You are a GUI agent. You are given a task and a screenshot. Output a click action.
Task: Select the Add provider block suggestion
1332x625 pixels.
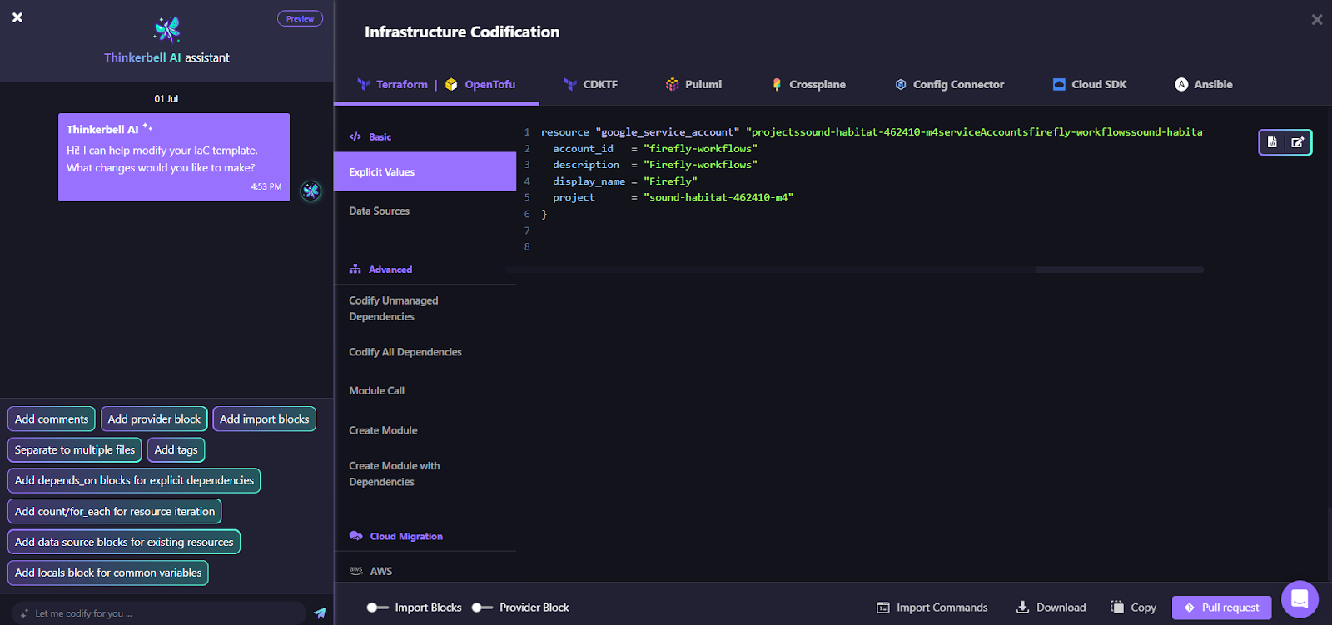click(x=154, y=419)
